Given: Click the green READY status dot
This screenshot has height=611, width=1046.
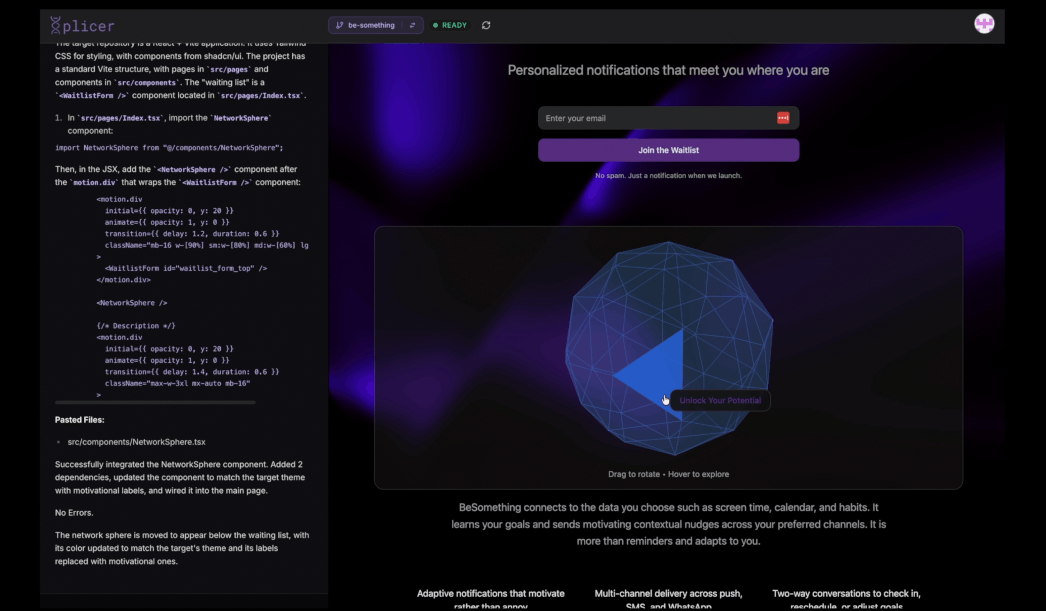Looking at the screenshot, I should click(436, 25).
